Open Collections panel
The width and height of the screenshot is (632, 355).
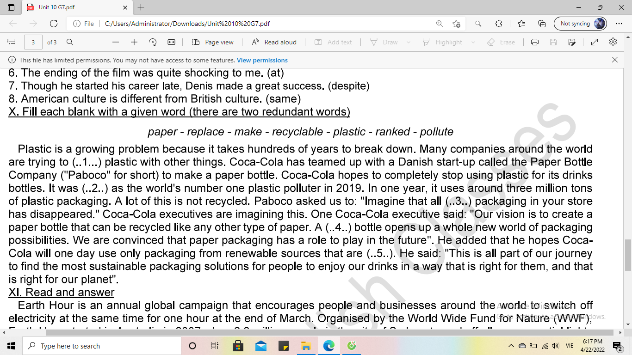[x=542, y=24]
